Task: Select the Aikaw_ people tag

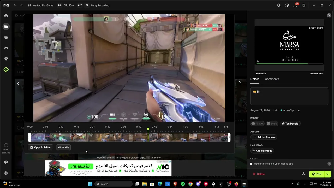Action: click(x=257, y=124)
